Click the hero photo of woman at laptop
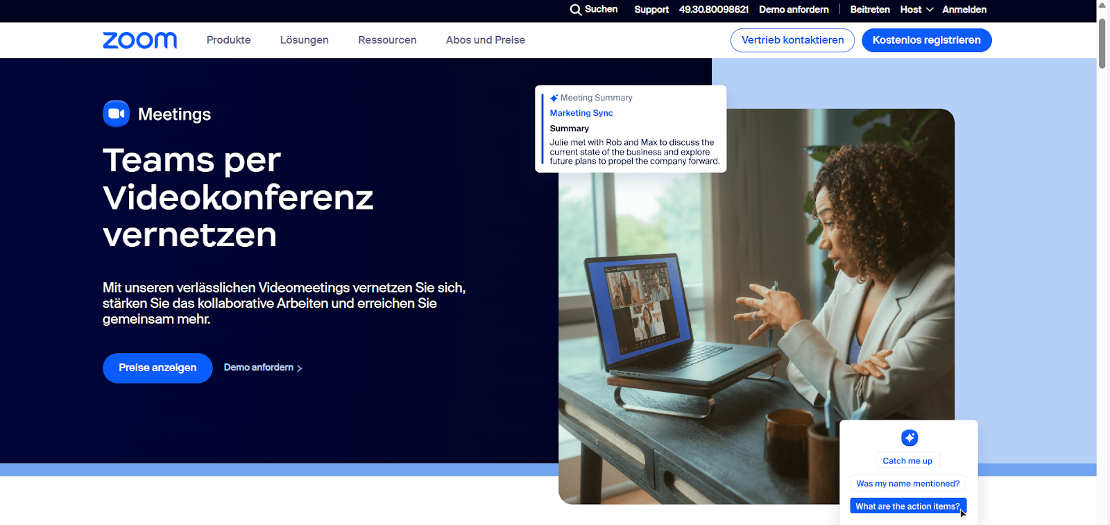1110x525 pixels. point(756,307)
